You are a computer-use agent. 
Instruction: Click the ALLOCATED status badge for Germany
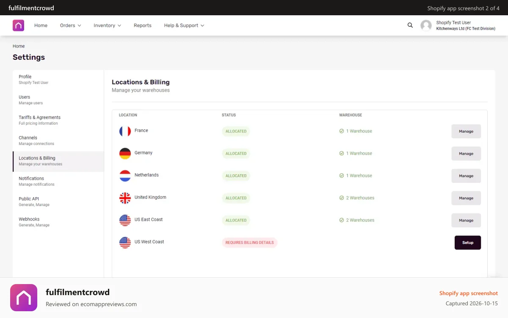[x=236, y=153]
